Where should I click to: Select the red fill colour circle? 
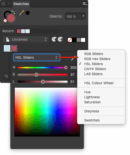coord(11,18)
